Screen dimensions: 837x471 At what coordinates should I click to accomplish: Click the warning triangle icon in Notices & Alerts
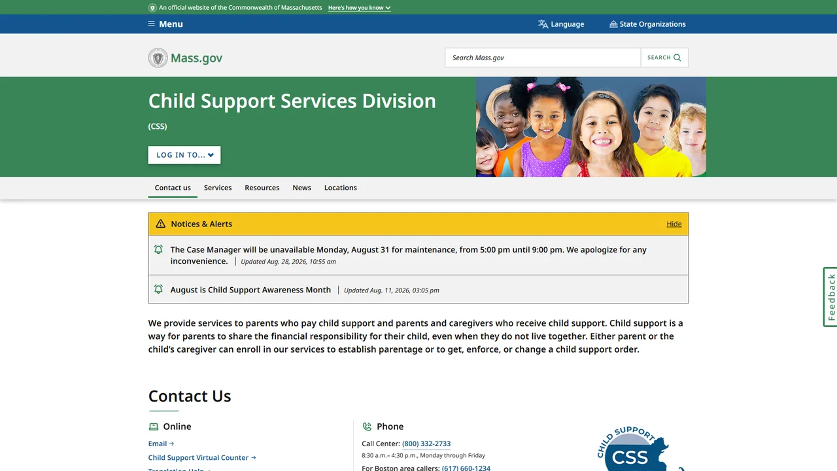click(160, 224)
